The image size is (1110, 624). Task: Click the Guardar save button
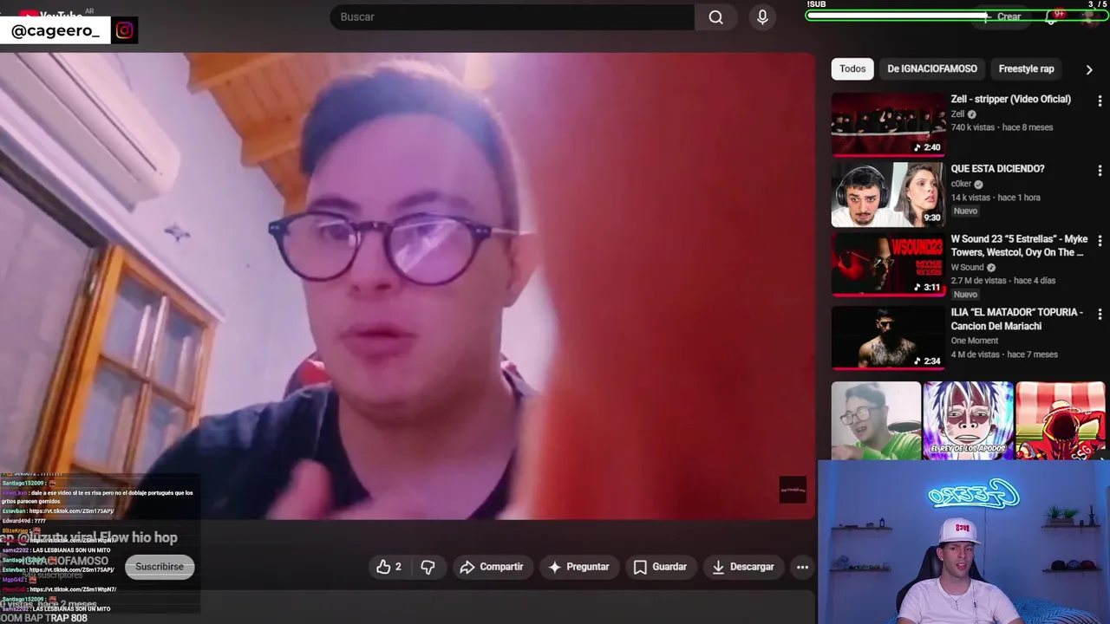click(660, 567)
